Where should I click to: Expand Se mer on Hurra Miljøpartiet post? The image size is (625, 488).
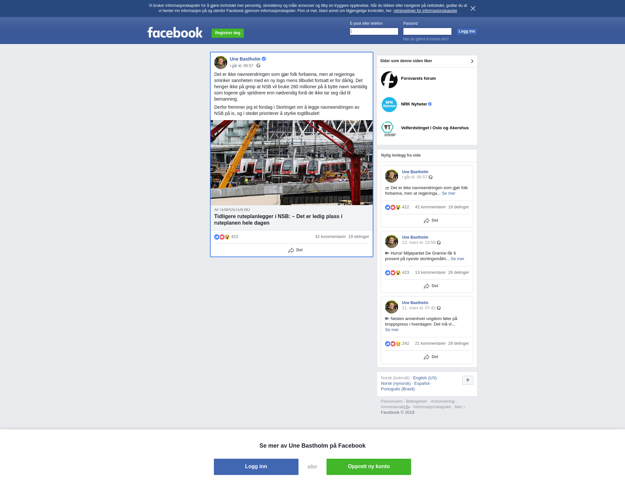[x=457, y=259]
